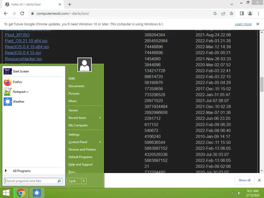Open the VM4 user folder
Image resolution: width=264 pixels, height=198 pixels.
(x=72, y=79)
